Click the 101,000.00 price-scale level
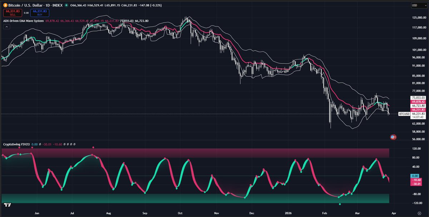This screenshot has width=429, height=217. click(x=419, y=50)
